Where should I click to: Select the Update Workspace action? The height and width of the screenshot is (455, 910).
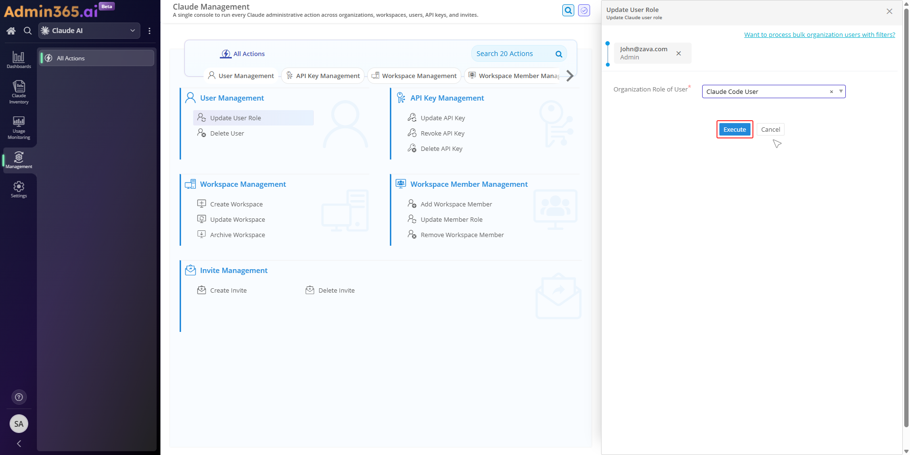click(x=238, y=219)
